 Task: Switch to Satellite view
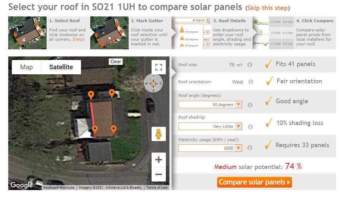point(61,67)
